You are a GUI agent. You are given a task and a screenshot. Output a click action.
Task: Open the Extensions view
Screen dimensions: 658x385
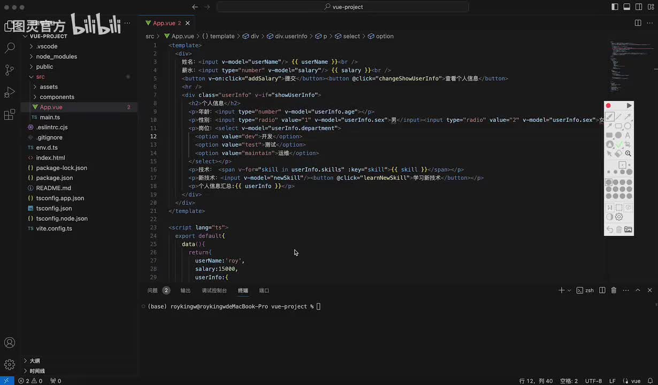10,115
